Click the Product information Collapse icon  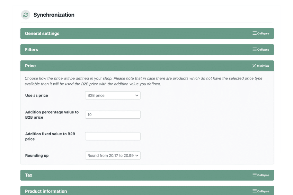[x=254, y=191]
